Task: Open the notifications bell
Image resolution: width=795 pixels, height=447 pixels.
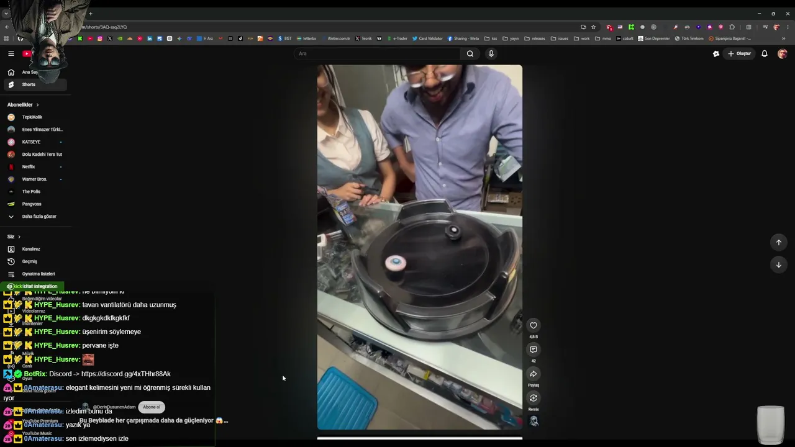Action: click(x=765, y=54)
